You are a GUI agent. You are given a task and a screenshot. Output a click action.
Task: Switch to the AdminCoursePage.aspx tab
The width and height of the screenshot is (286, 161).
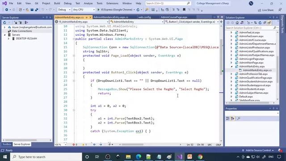coord(174,17)
